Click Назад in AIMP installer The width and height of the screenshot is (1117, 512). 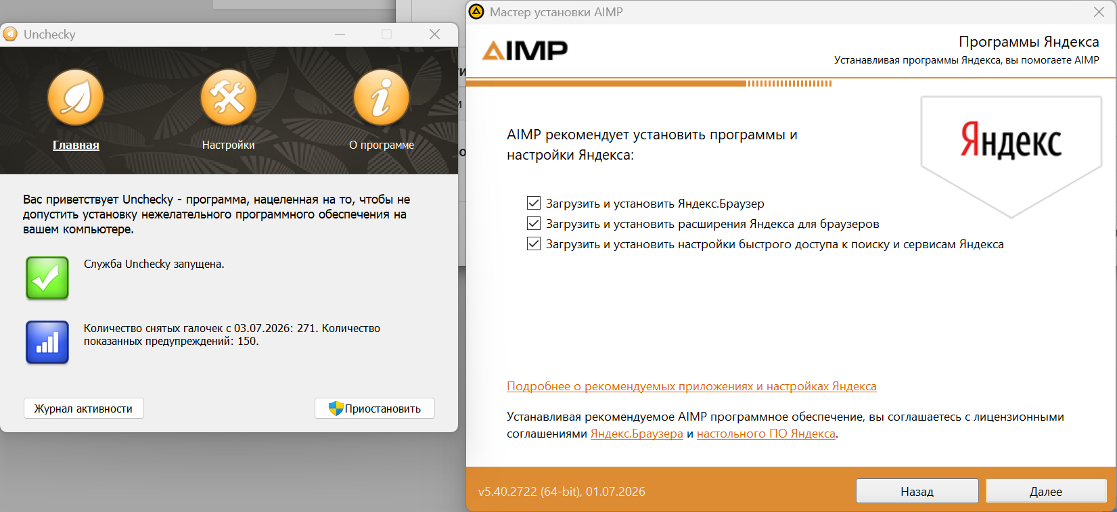point(917,491)
